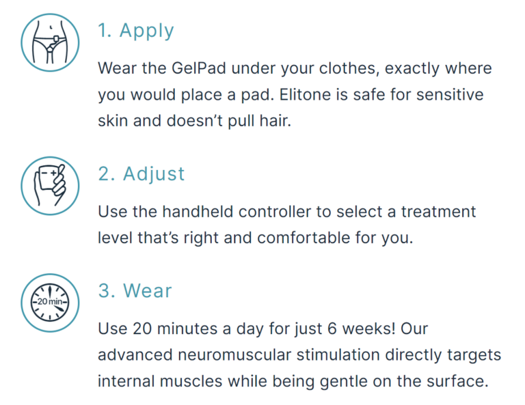Select the '2. Adjust' heading
The height and width of the screenshot is (405, 525).
point(142,174)
